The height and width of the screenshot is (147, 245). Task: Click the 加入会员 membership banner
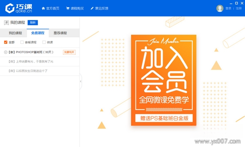pyautogui.click(x=164, y=80)
